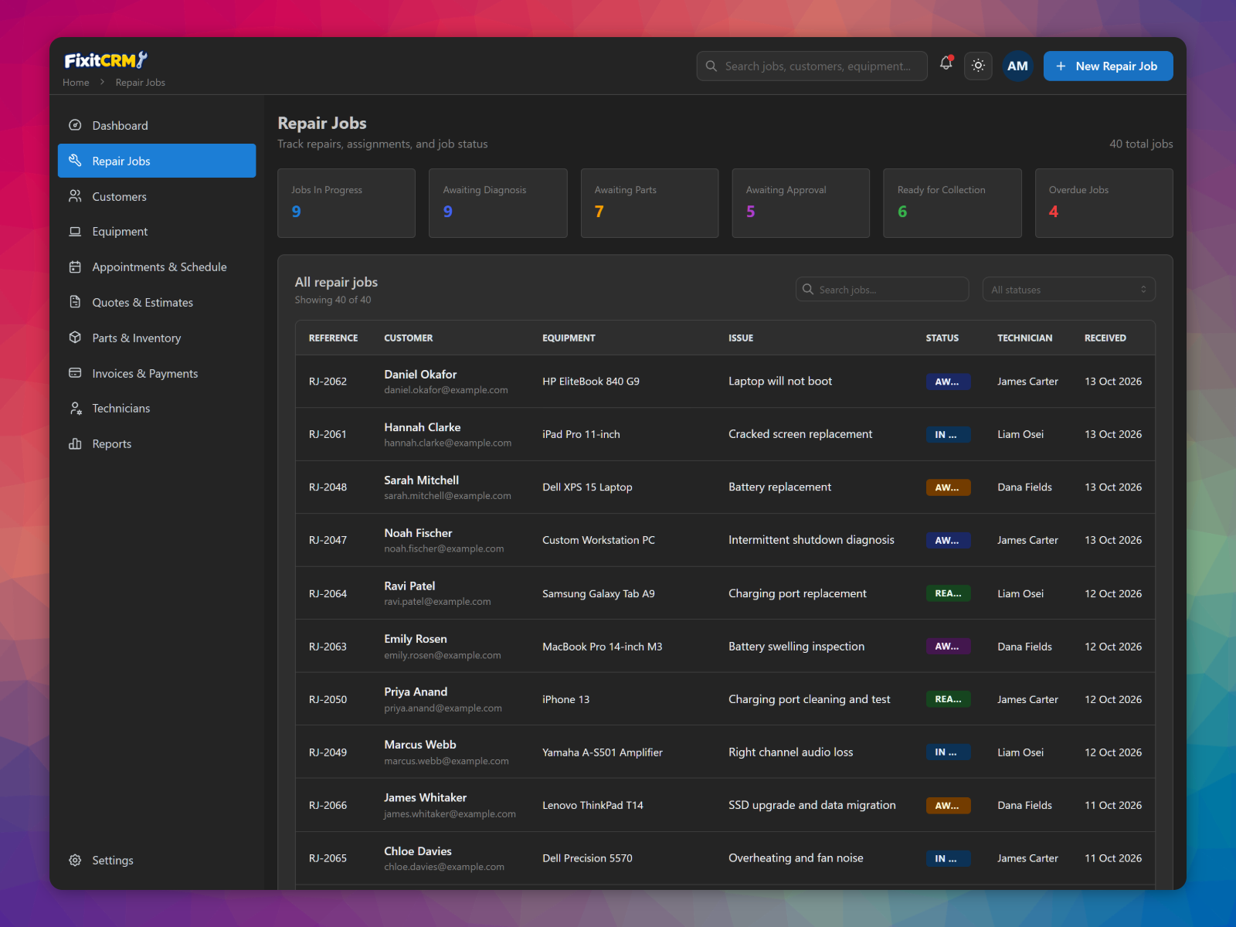Open Appointments & Schedule page
Screen dimensions: 1236x927
pyautogui.click(x=157, y=267)
